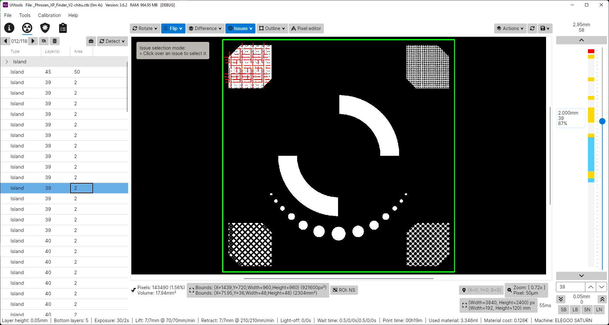The image size is (609, 325).
Task: Open the Calibration menu
Action: click(49, 15)
